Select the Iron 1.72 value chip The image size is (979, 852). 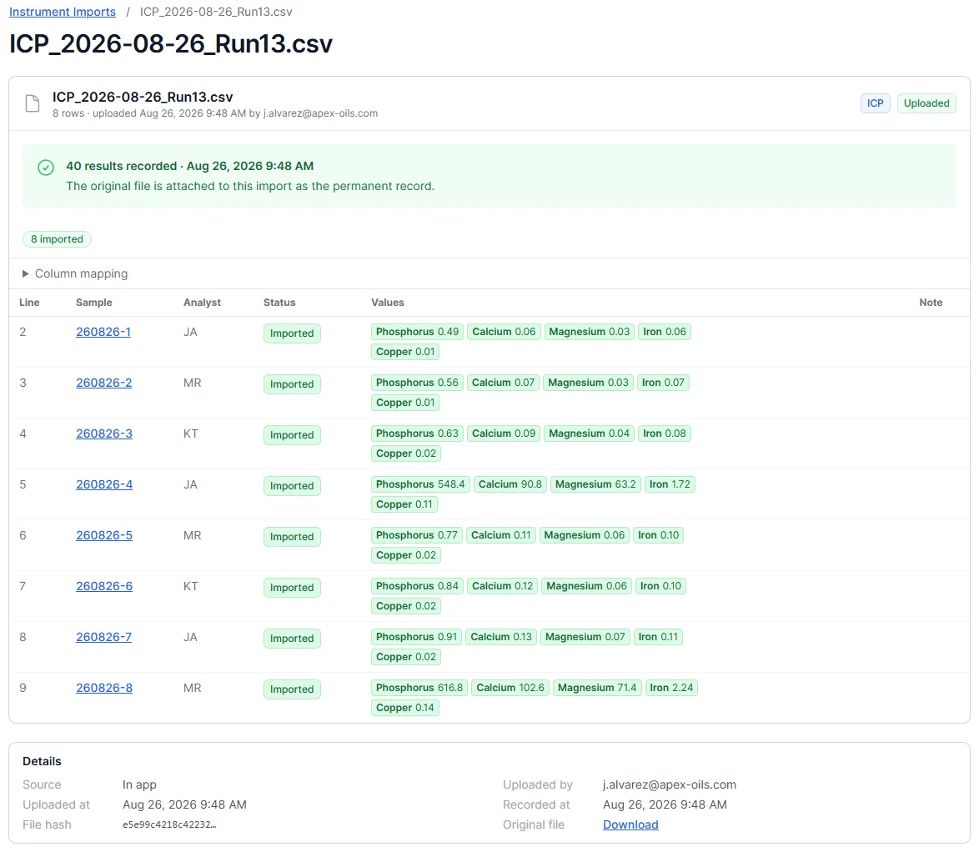click(670, 484)
